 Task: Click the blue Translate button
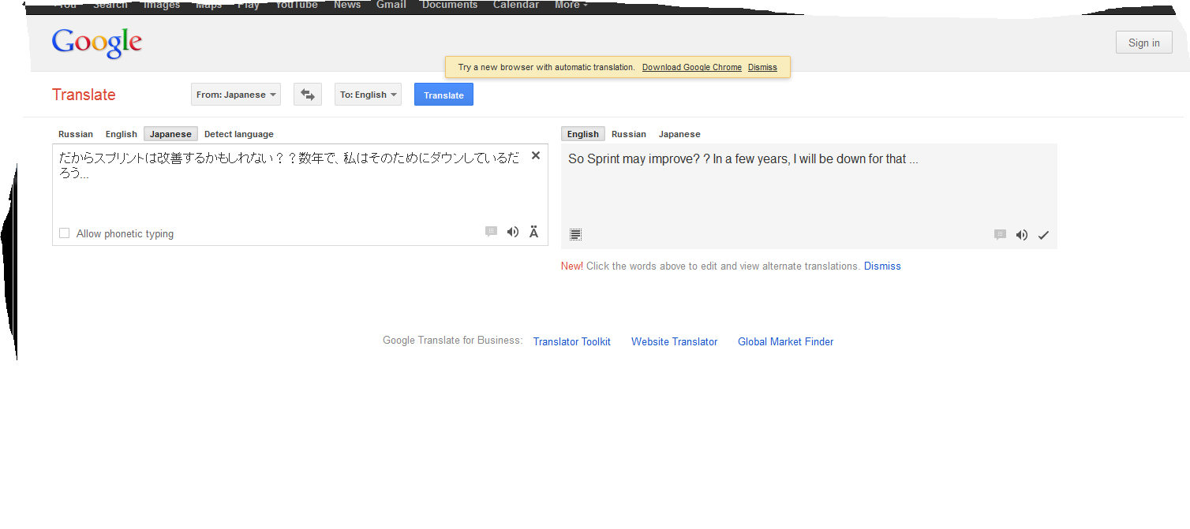click(443, 95)
